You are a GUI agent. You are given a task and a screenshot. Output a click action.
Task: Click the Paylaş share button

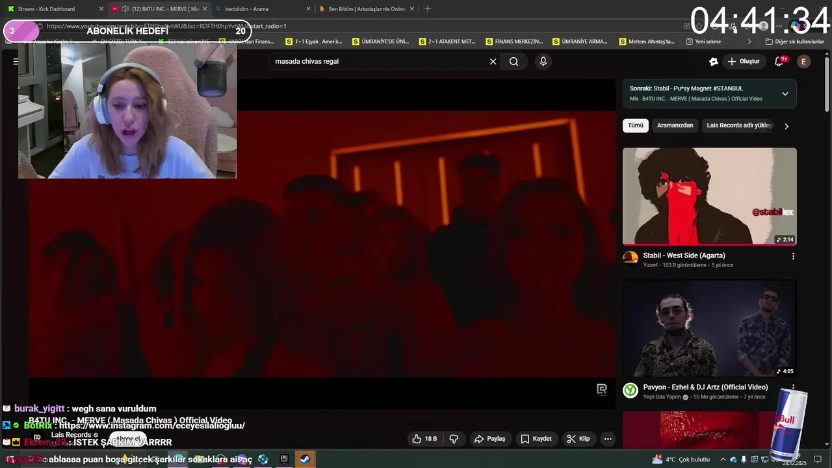click(x=489, y=439)
